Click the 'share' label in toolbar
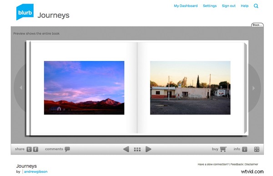This screenshot has width=273, height=176. click(x=20, y=149)
